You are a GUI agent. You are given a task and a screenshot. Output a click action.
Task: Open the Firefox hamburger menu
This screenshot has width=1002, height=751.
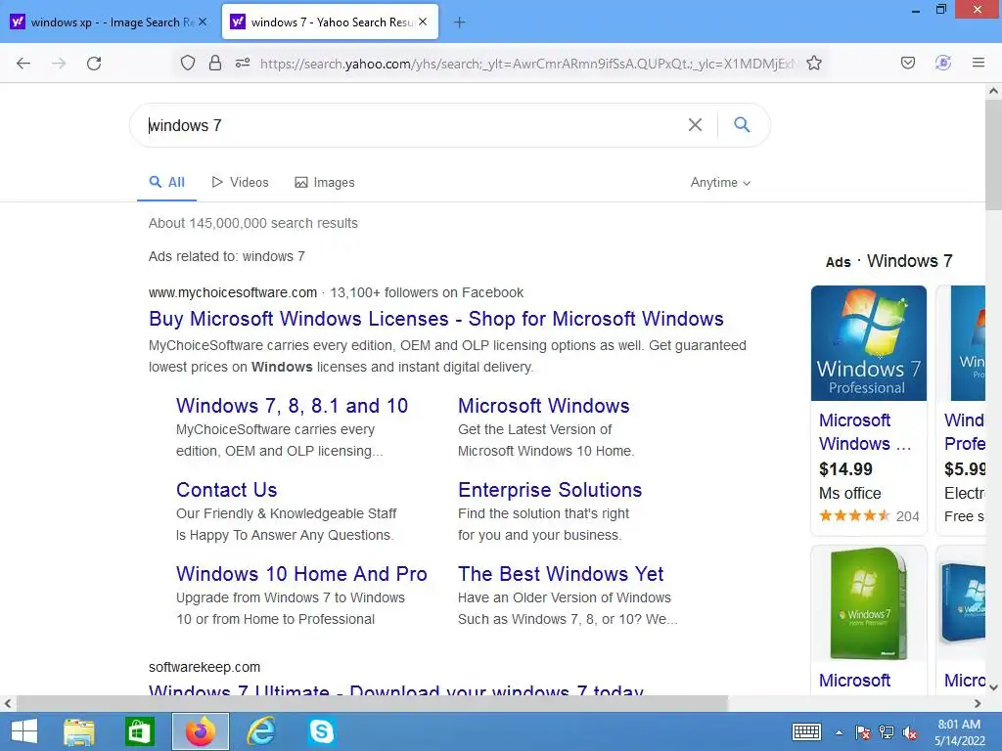point(978,63)
